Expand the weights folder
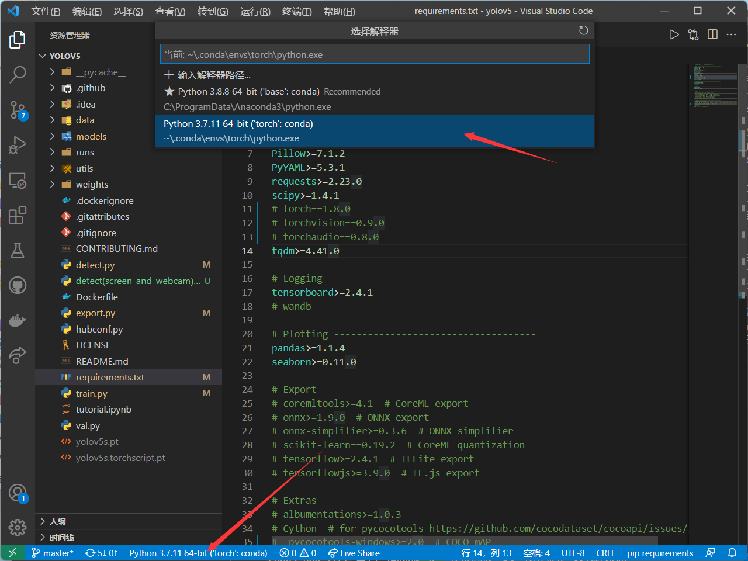Viewport: 748px width, 561px height. [129, 185]
